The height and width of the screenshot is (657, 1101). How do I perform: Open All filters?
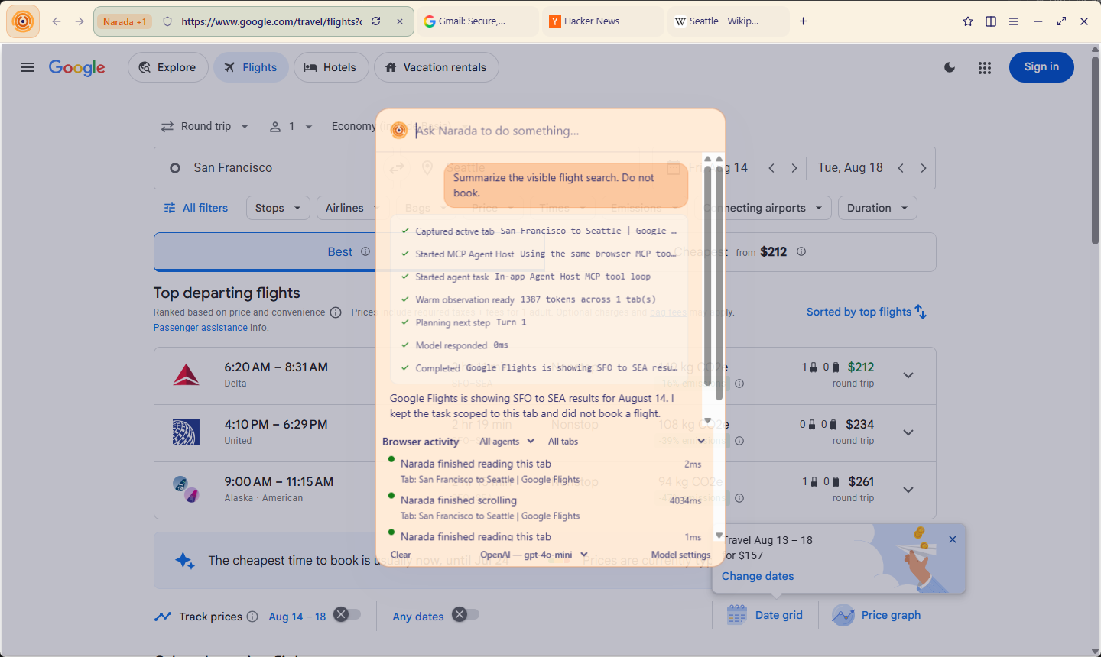[x=196, y=208]
